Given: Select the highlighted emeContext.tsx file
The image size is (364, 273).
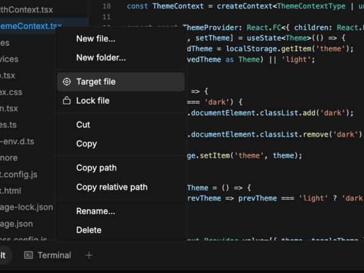Looking at the screenshot, I should 31,26.
